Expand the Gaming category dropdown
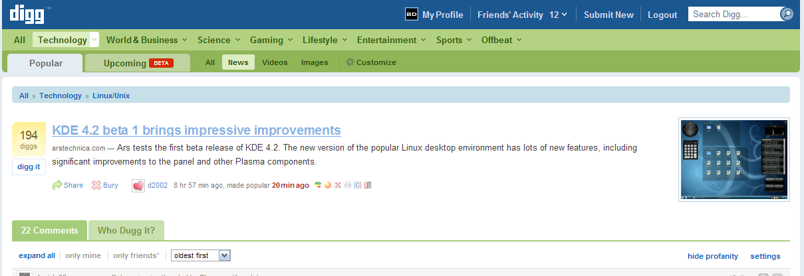Screen dimensions: 804x276 pyautogui.click(x=290, y=40)
